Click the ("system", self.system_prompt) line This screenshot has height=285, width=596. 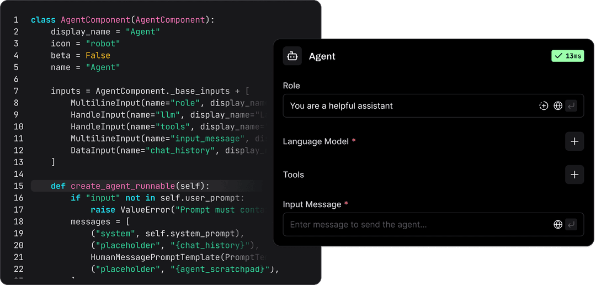point(167,233)
